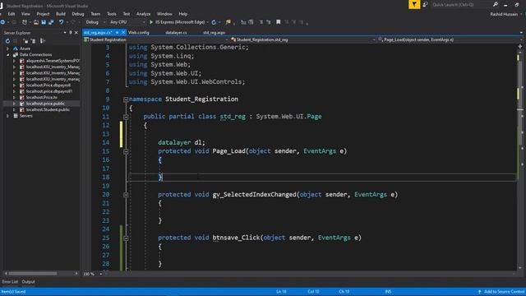The width and height of the screenshot is (526, 296).
Task: Open the 150 % zoom dropdown
Action: (x=100, y=274)
